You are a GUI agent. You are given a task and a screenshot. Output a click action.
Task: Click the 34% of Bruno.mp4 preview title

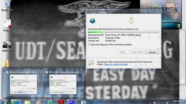click(65, 72)
